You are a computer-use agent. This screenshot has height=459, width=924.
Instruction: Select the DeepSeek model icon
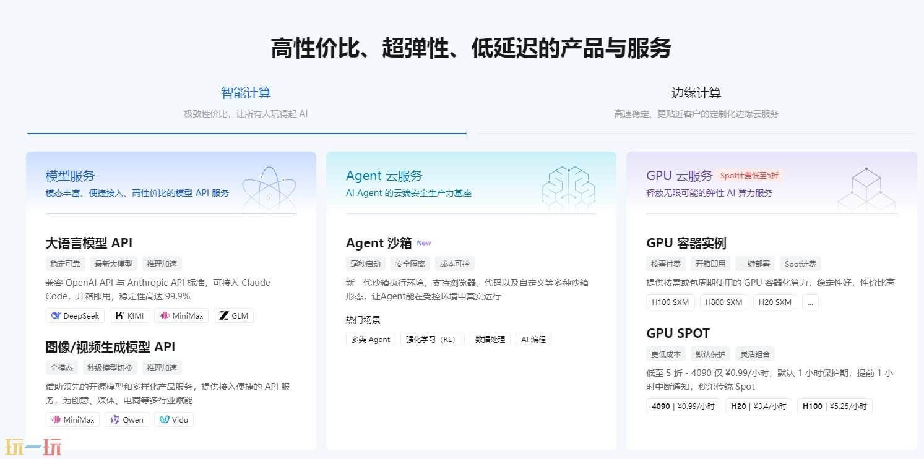click(x=74, y=315)
